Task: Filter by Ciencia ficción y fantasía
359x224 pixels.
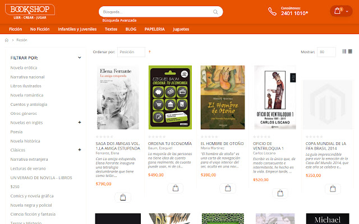Action: click(33, 214)
